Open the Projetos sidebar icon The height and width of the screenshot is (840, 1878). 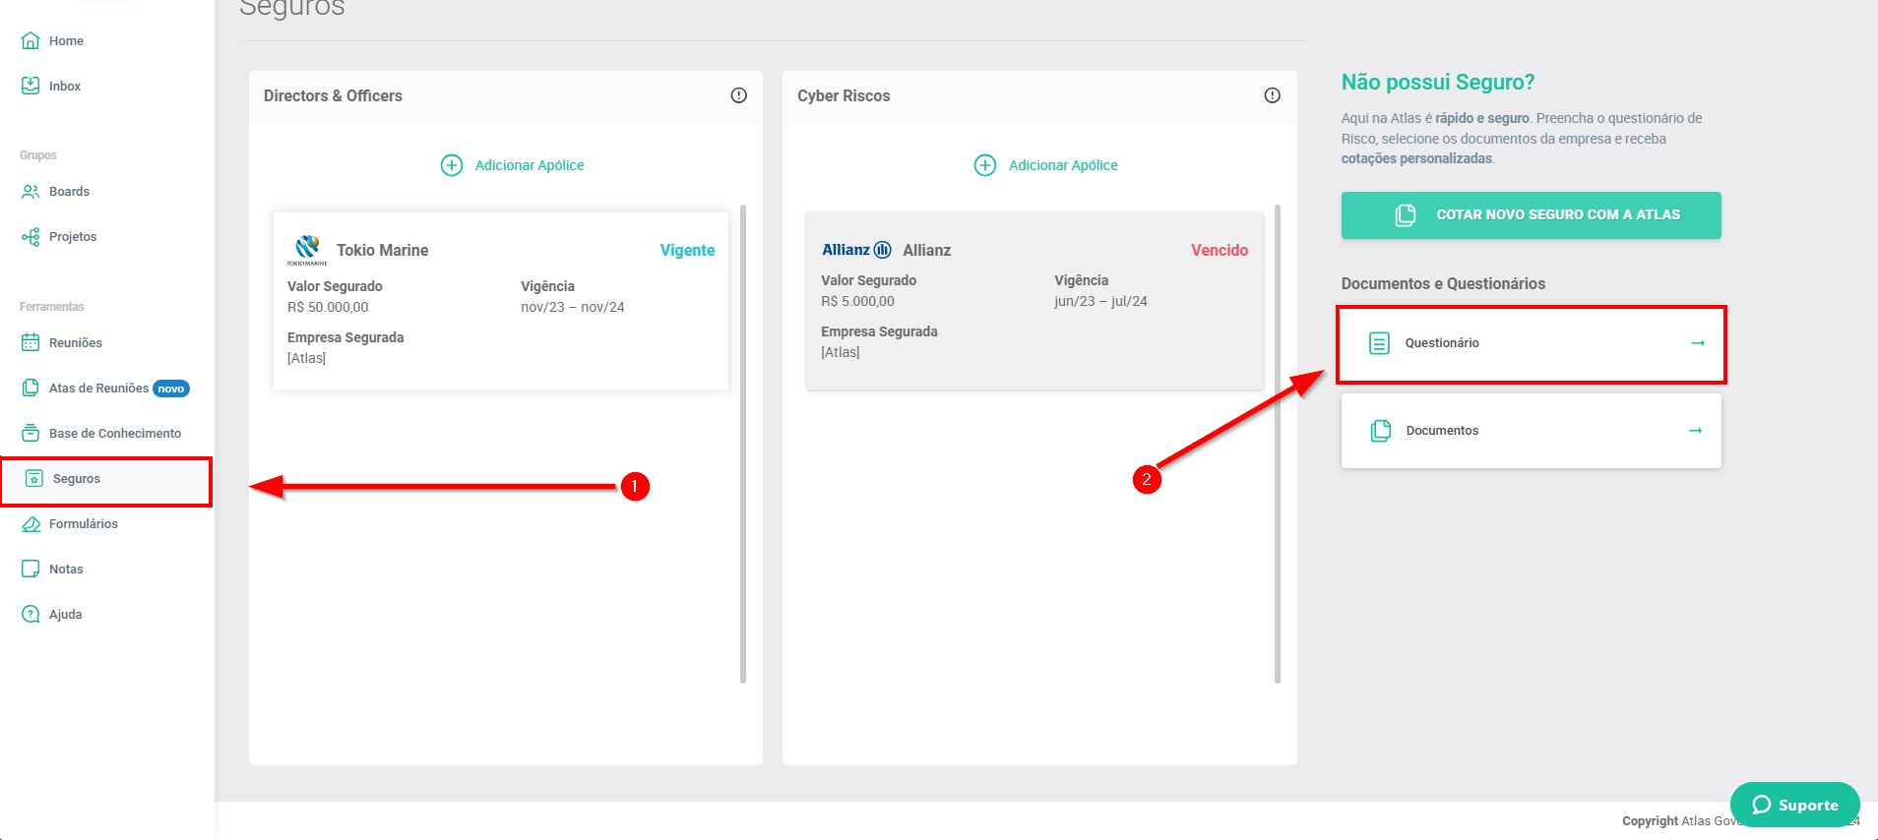click(31, 237)
